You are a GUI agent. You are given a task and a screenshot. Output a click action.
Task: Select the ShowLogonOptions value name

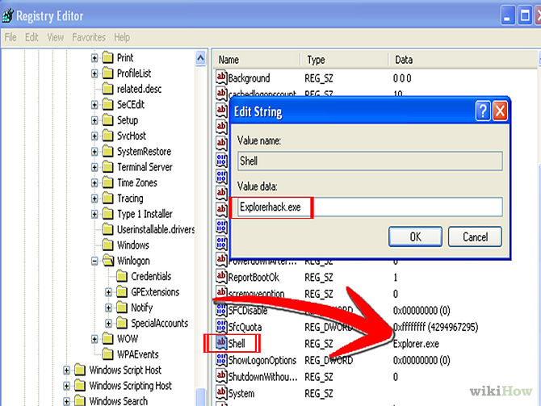(x=262, y=361)
